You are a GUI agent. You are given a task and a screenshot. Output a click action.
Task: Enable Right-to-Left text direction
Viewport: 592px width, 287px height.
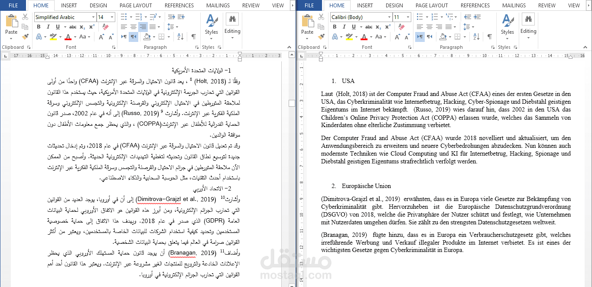tap(134, 36)
